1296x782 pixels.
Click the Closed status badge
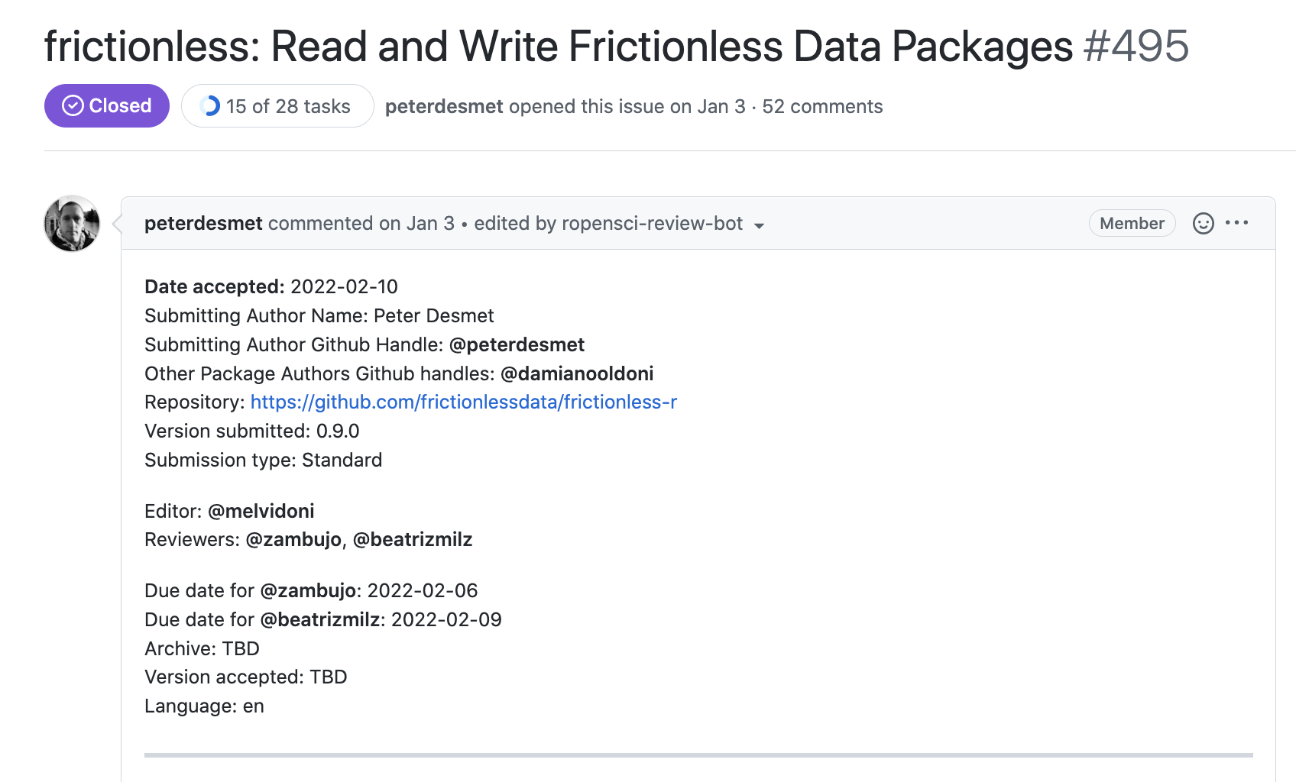(107, 106)
